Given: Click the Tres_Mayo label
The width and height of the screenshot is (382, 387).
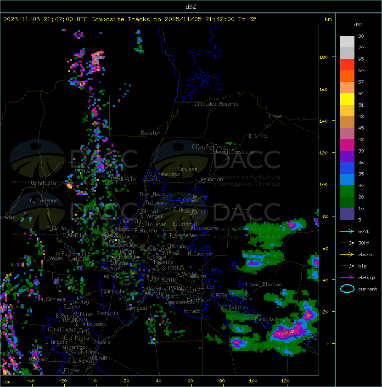Looking at the screenshot, I should pos(152,194).
